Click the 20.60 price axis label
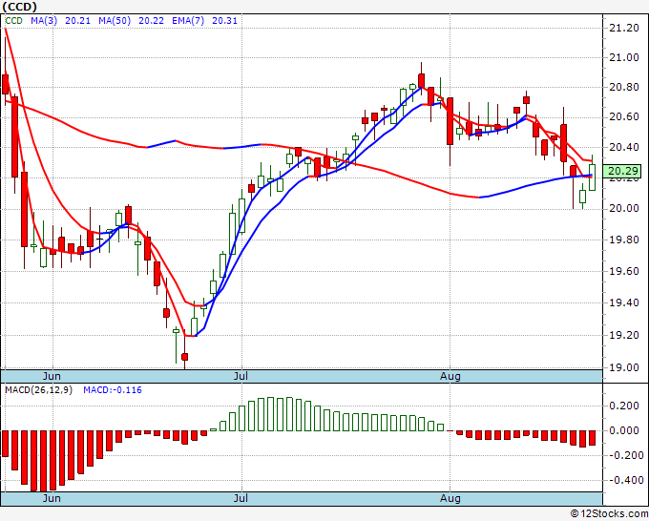The image size is (649, 521). tap(624, 117)
